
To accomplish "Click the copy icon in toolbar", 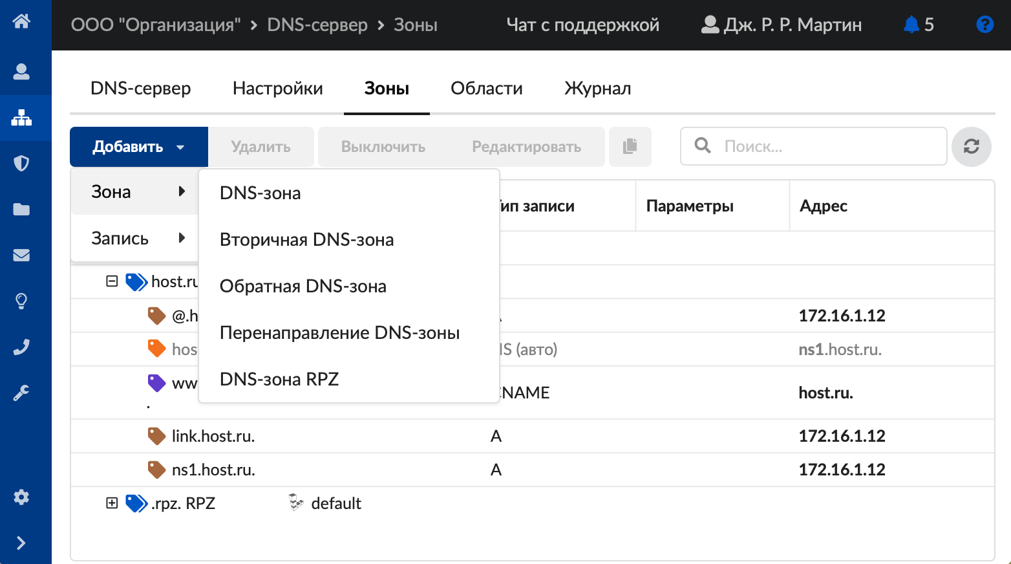I will pos(630,147).
